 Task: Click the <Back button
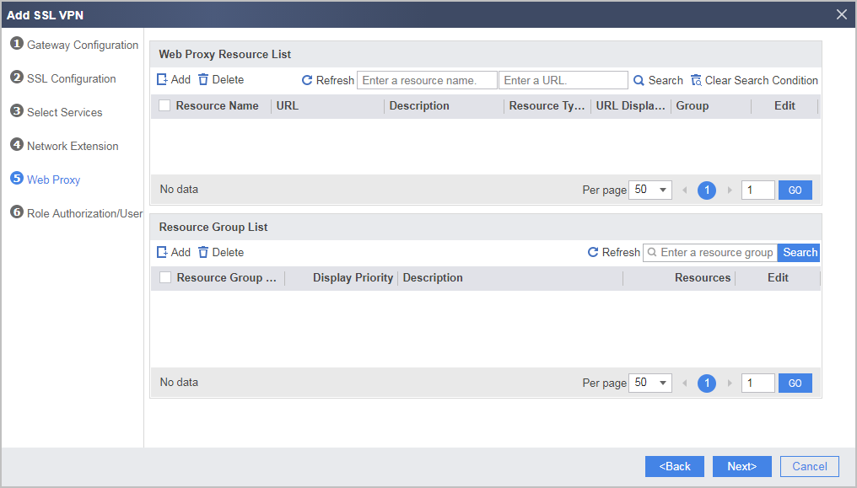pyautogui.click(x=675, y=466)
